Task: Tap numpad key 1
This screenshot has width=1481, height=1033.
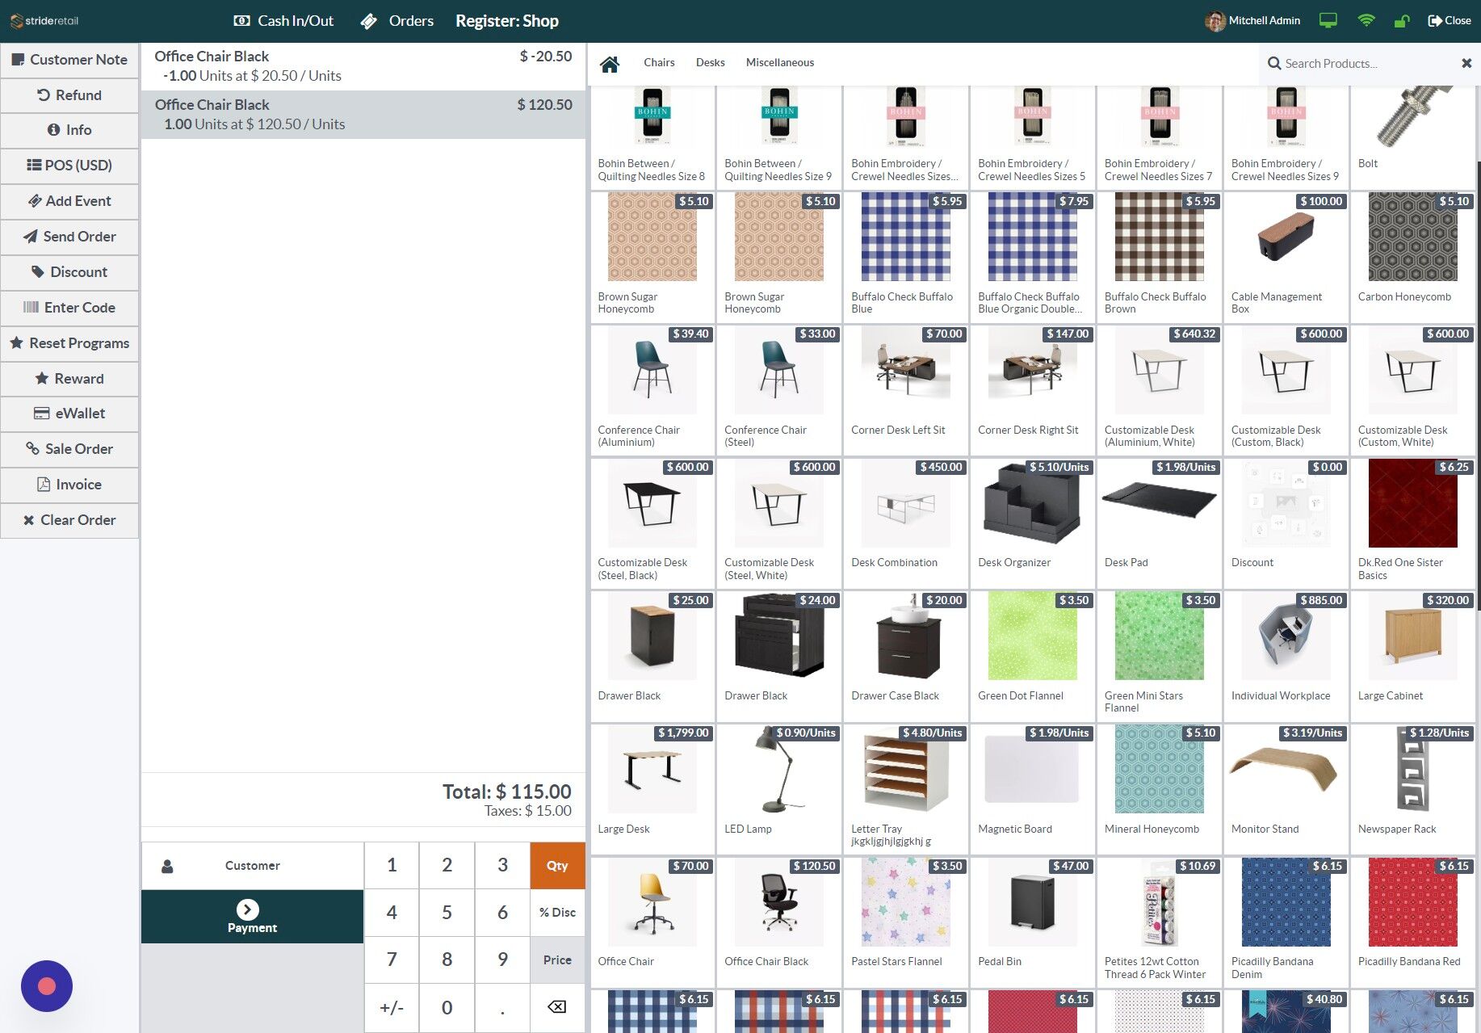Action: [392, 866]
